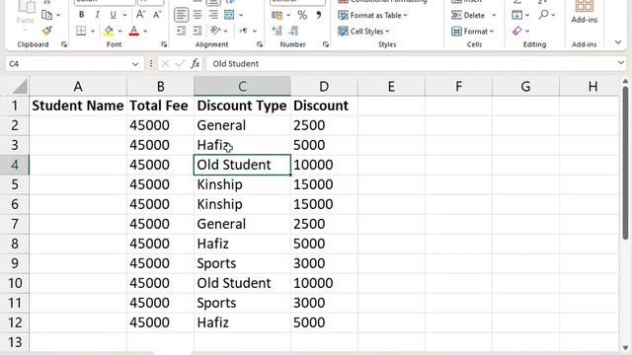The image size is (632, 355).
Task: Click the Orientation text rotation icon
Action: (x=215, y=31)
